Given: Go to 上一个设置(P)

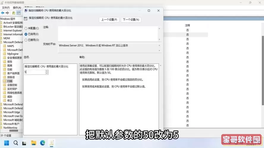Looking at the screenshot, I should pos(109,20).
